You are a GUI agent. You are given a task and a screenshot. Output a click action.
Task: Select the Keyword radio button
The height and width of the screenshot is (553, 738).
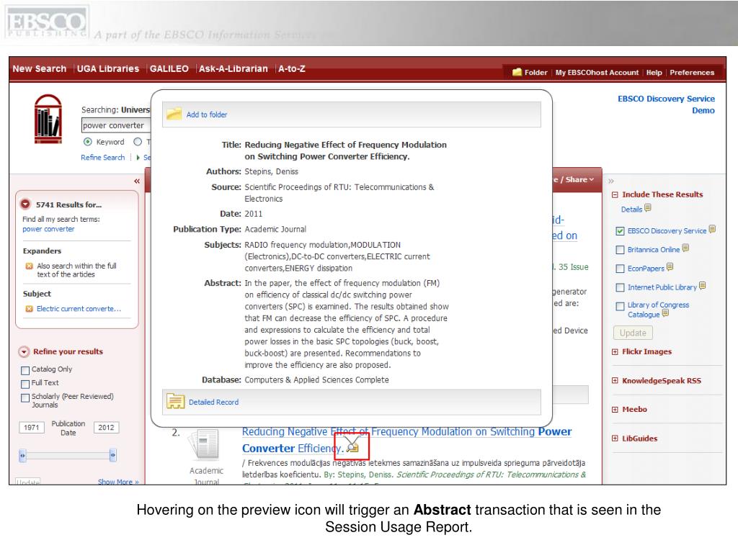coord(87,142)
